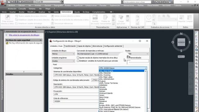Click Nueva carpeta de accesos directos icon
Image resolution: width=199 pixels, height=112 pixels.
tap(16, 16)
